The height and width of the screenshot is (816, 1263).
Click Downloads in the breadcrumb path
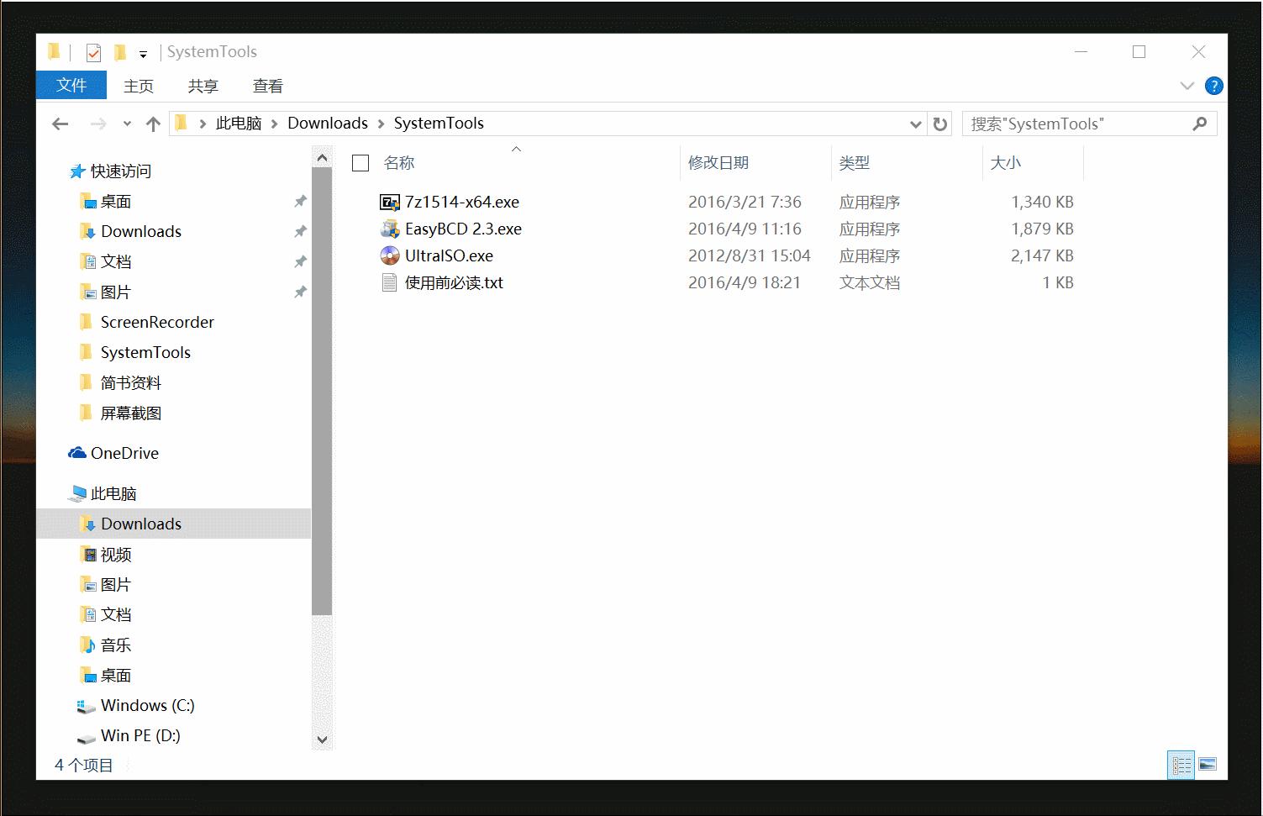(x=328, y=123)
